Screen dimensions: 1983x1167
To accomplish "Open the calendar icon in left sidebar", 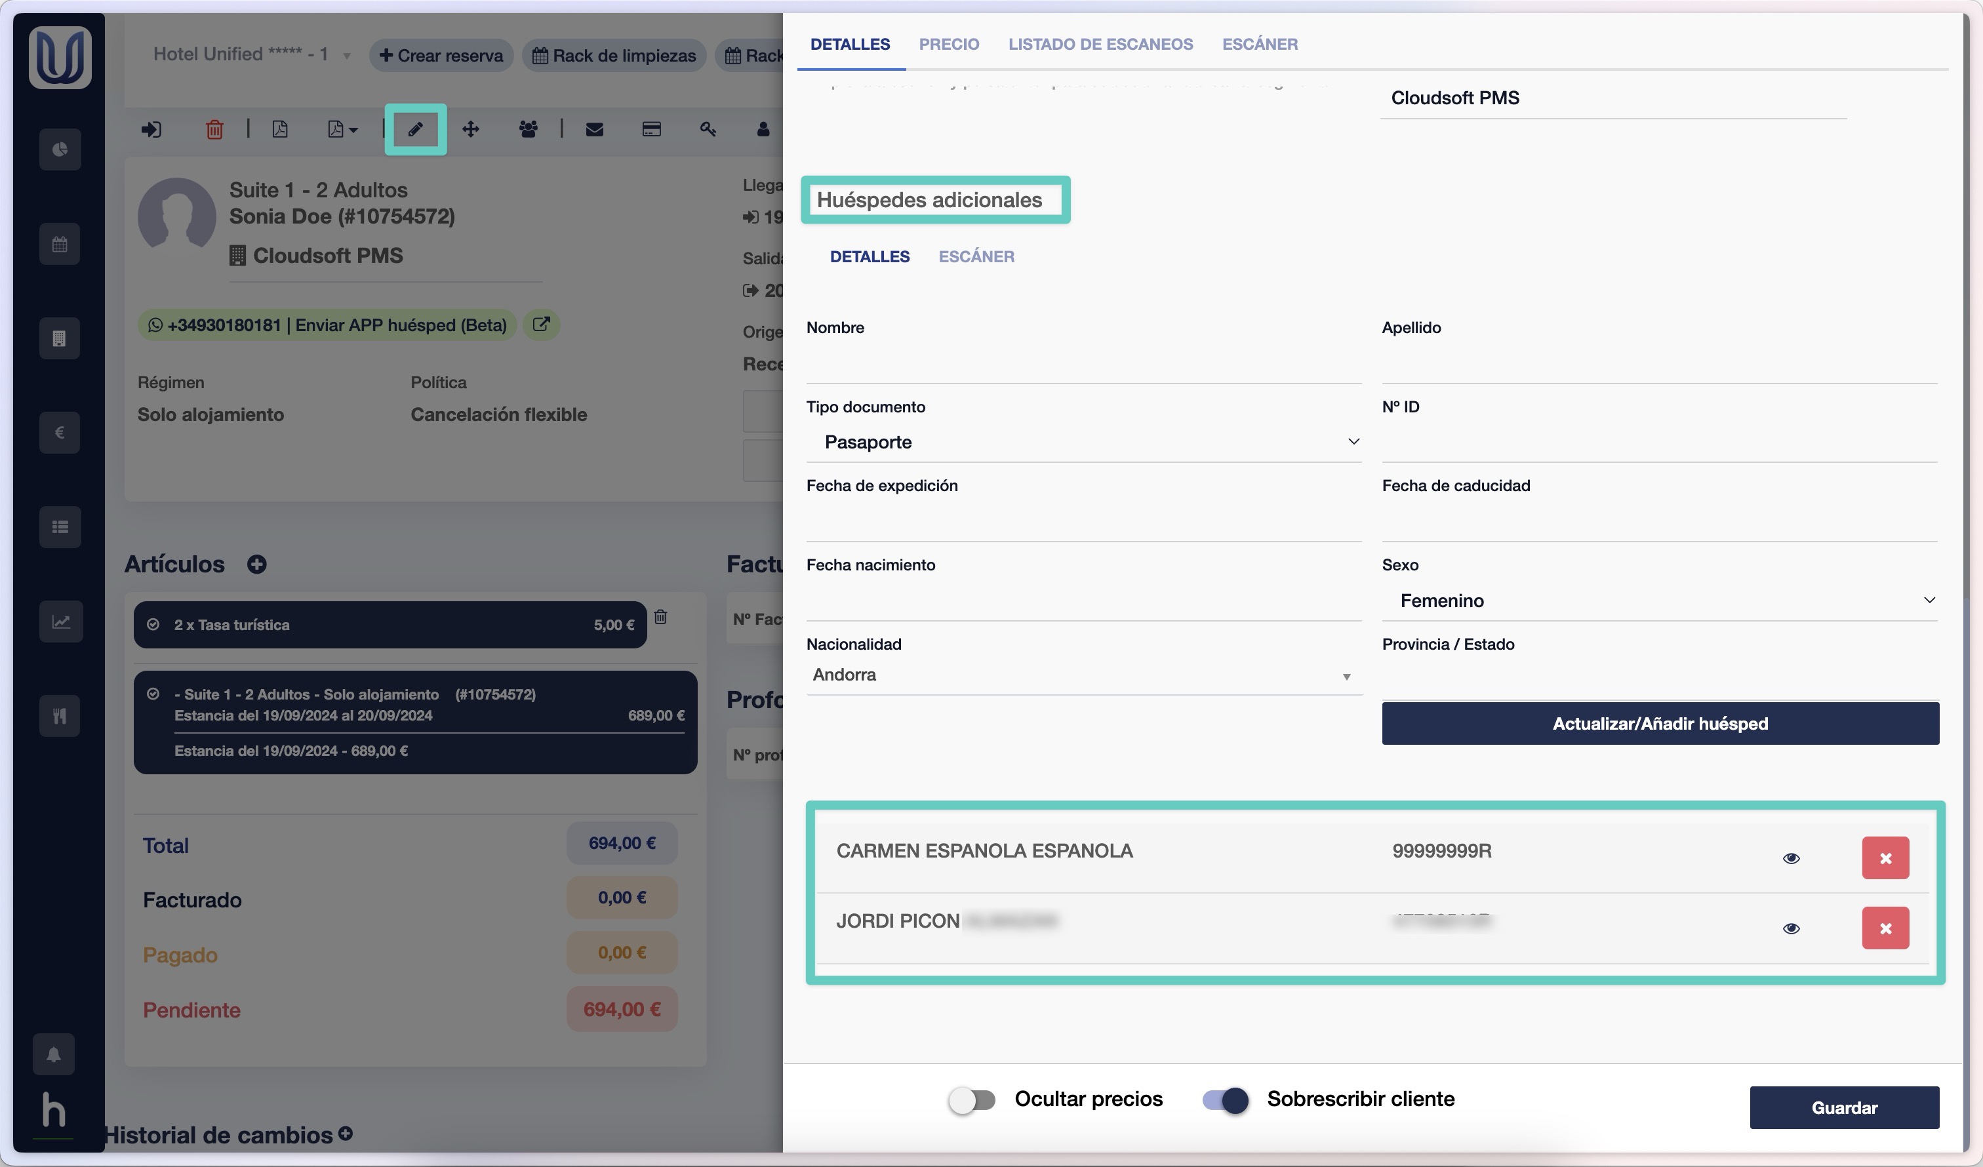I will pyautogui.click(x=60, y=244).
